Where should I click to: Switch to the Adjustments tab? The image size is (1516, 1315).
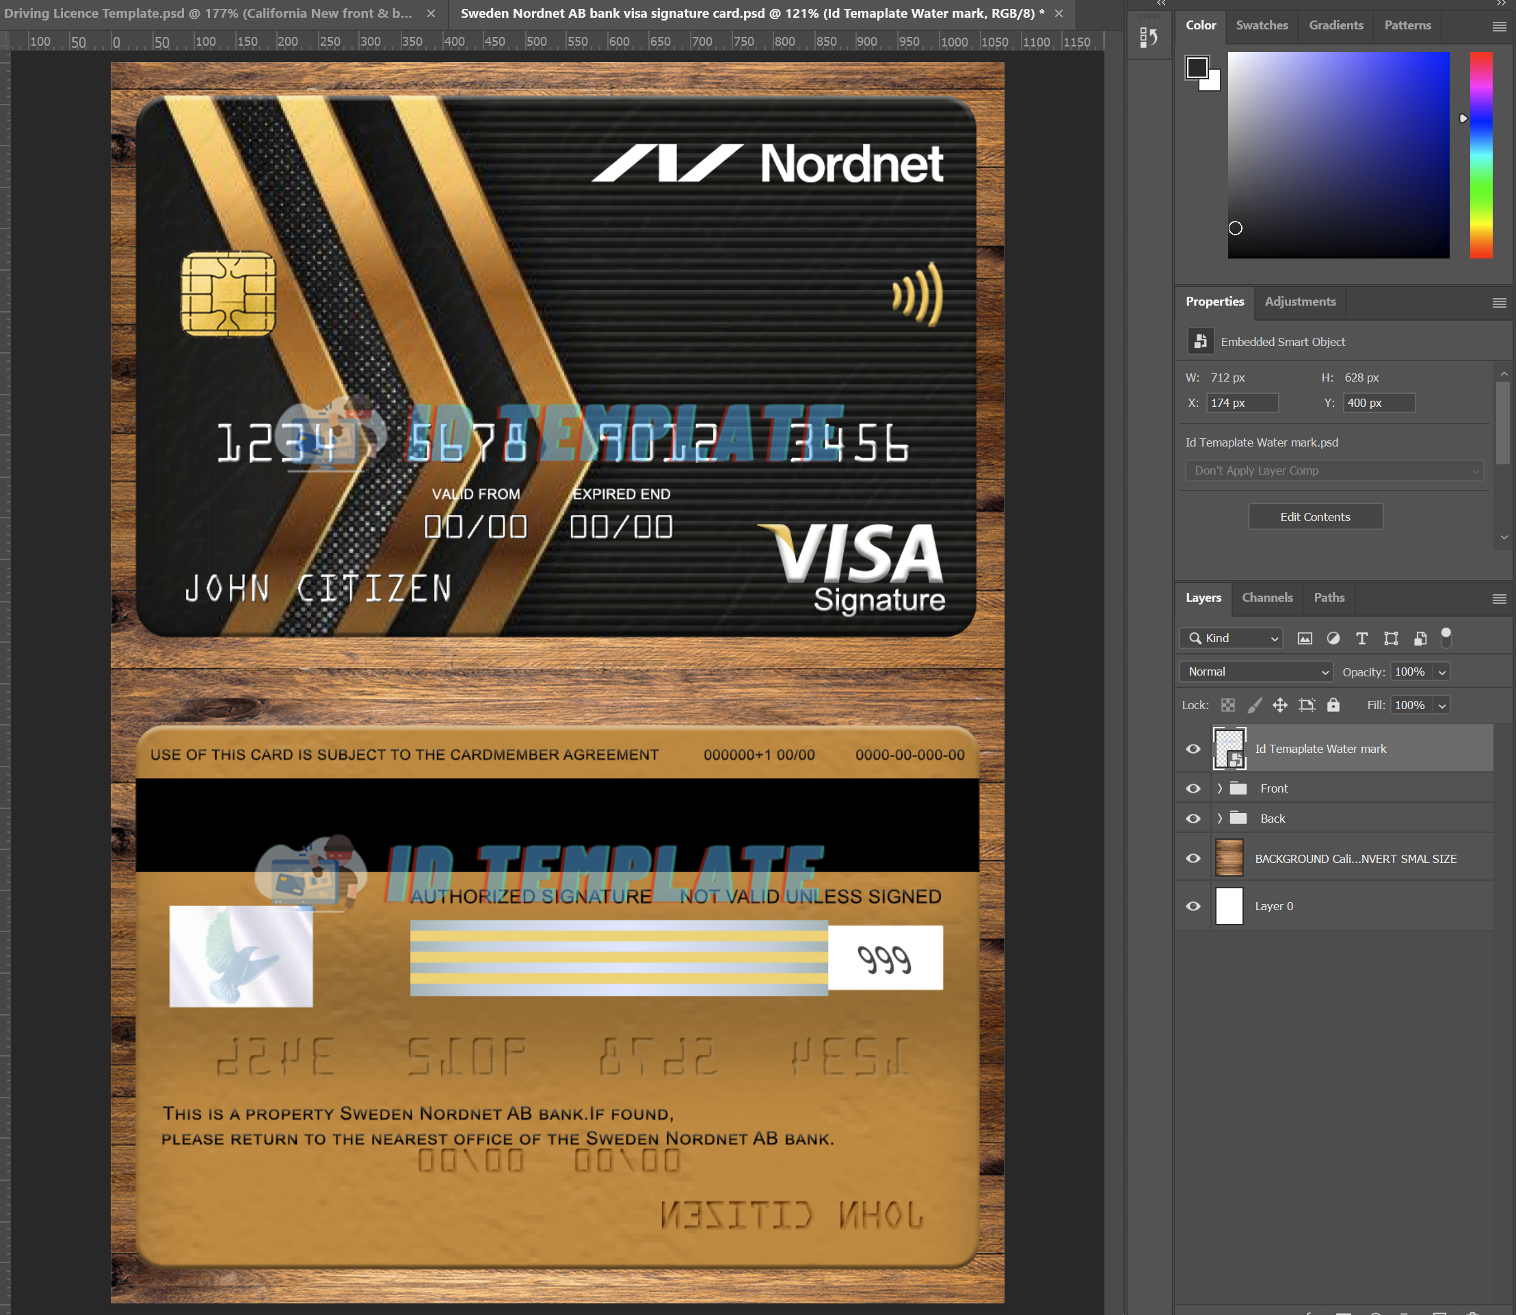[x=1299, y=302]
